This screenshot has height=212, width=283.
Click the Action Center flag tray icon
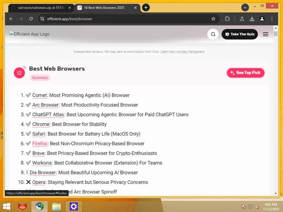coord(243,207)
